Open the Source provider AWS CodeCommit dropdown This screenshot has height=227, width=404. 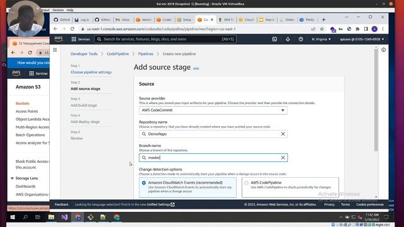(213, 110)
